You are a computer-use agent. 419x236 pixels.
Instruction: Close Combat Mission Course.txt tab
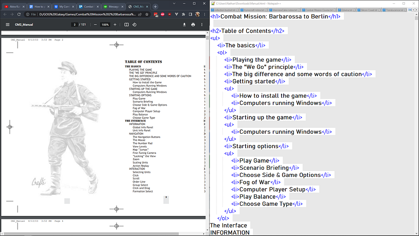click(335, 10)
